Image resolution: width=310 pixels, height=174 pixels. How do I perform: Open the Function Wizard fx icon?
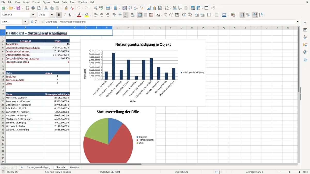tap(32, 22)
